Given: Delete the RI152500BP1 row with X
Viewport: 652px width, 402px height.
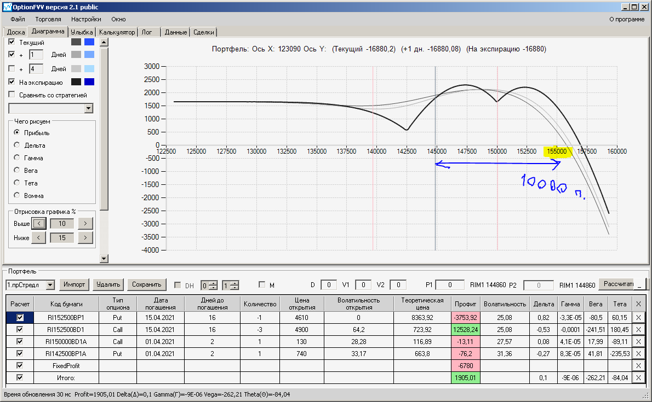Looking at the screenshot, I should point(638,318).
